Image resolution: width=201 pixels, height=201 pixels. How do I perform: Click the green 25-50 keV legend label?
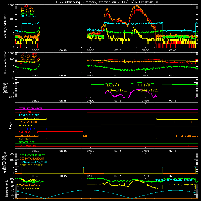[x=28, y=14]
